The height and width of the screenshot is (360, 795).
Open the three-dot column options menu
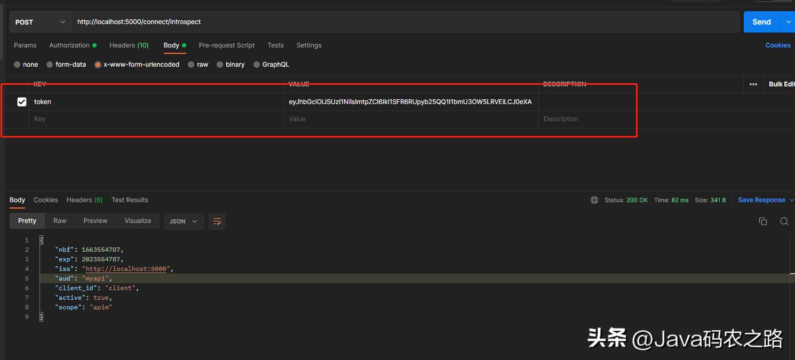(753, 84)
